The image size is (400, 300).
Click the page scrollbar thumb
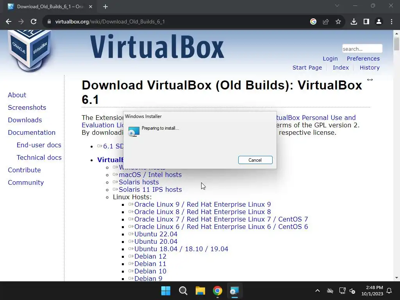[x=396, y=44]
